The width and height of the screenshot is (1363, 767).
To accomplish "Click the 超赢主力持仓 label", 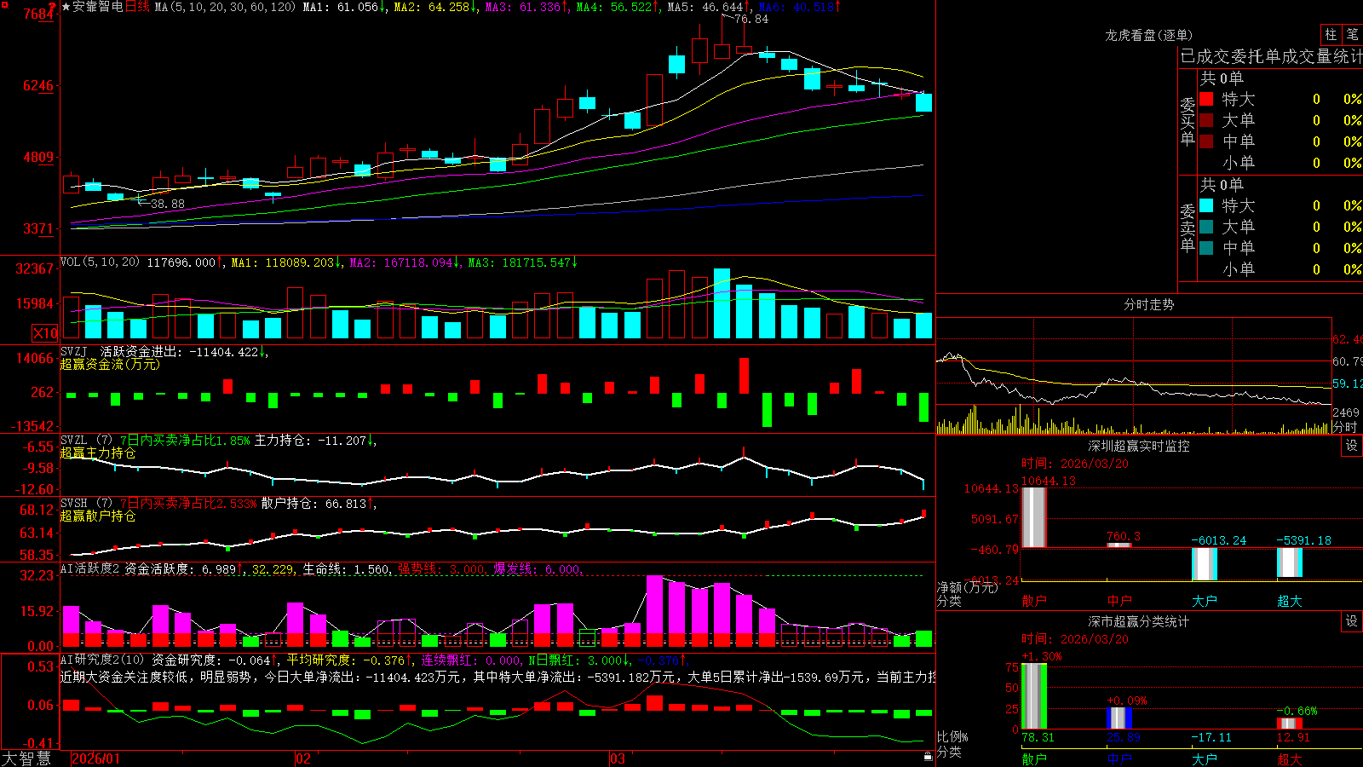I will (x=98, y=453).
